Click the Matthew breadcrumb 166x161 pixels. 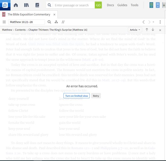(x=7, y=30)
